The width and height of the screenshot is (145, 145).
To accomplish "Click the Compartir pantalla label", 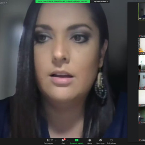I will click(x=76, y=143).
